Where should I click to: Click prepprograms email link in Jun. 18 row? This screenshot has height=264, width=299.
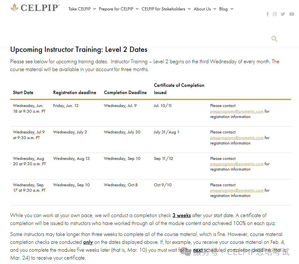pyautogui.click(x=237, y=111)
